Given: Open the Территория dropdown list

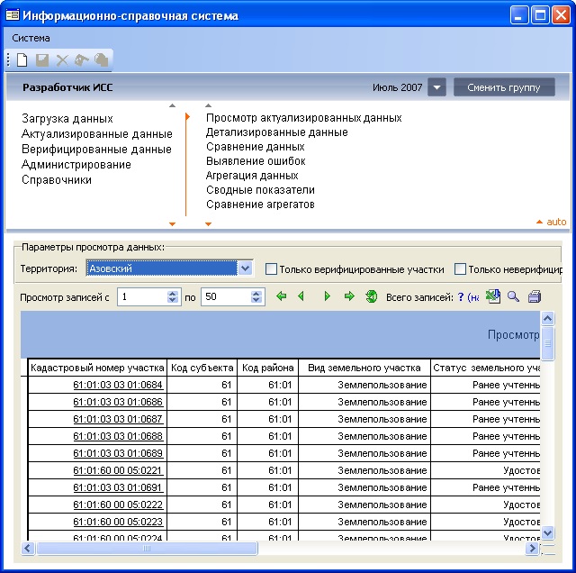Looking at the screenshot, I should 246,268.
